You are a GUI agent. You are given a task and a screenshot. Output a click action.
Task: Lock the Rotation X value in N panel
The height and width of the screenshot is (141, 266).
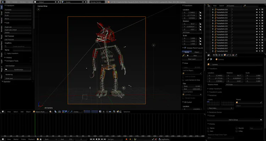tap(200, 24)
